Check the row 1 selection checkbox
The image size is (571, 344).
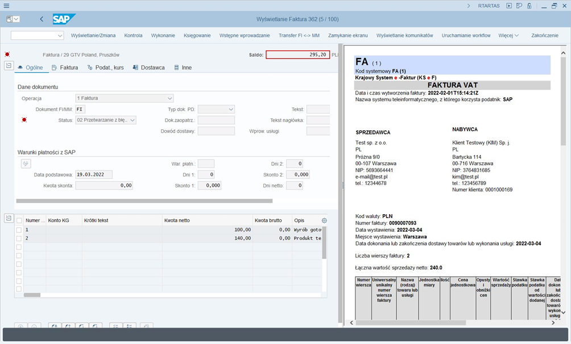pyautogui.click(x=19, y=230)
